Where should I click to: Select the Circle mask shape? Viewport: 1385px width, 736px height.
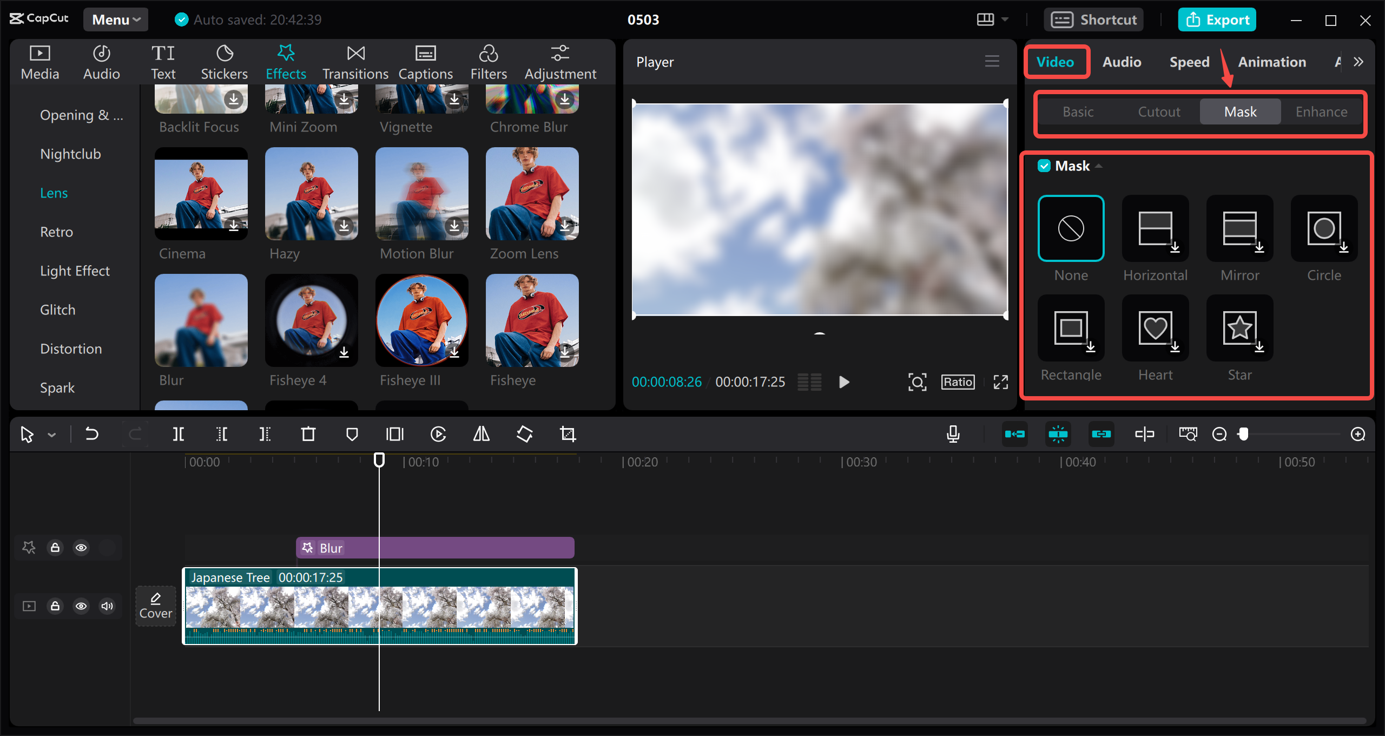point(1323,228)
